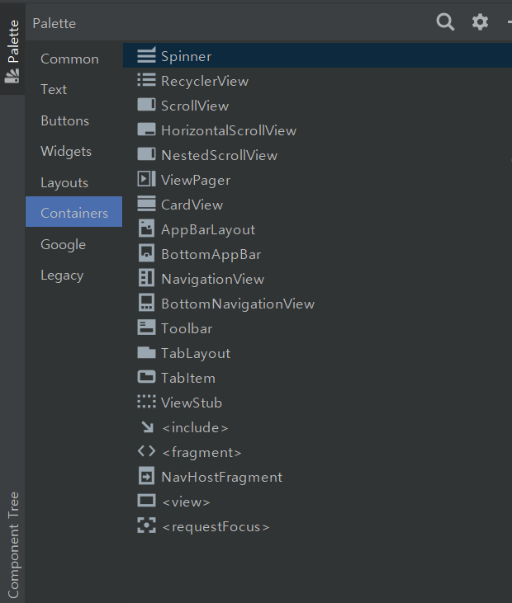Open the Component Tree side tab

13,544
